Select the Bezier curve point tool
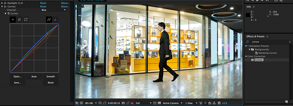 49,19
